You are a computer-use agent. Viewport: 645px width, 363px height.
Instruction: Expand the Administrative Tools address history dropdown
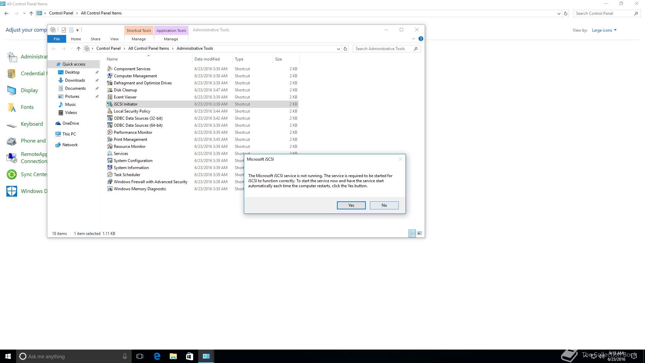click(x=338, y=49)
